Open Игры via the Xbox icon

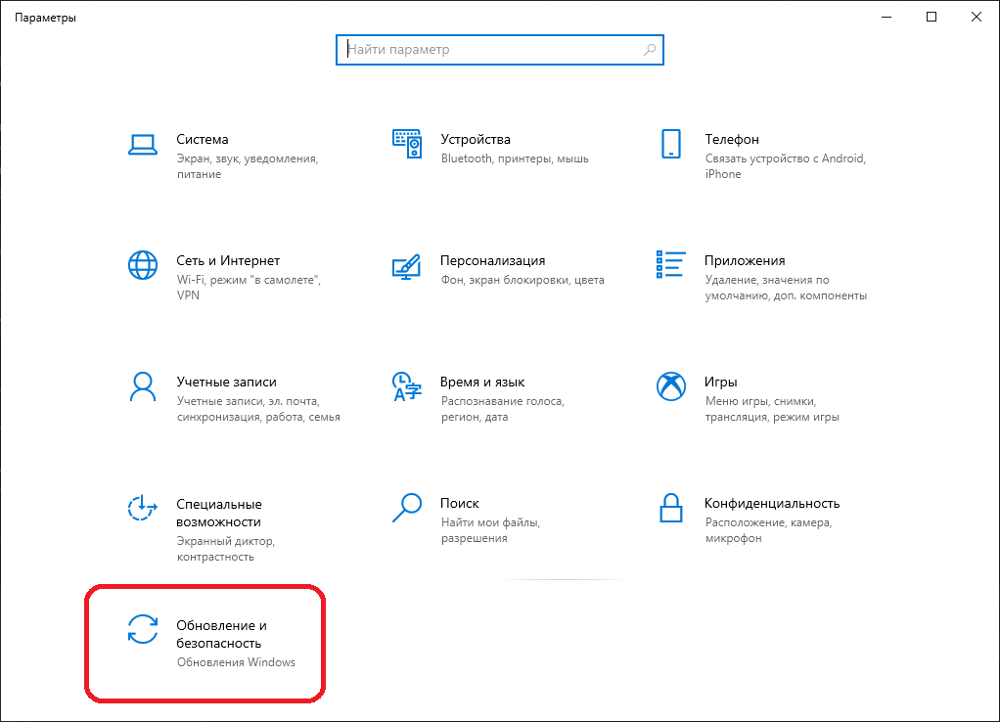[x=670, y=386]
